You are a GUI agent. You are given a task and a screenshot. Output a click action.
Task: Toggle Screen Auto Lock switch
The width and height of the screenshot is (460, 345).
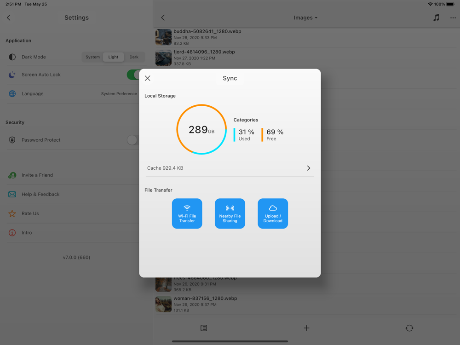tap(133, 75)
